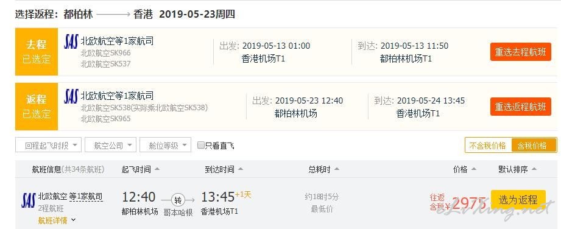Viewport: 561px width, 229px height.
Task: Sort by 到达时间 arrow icon
Action: click(241, 169)
